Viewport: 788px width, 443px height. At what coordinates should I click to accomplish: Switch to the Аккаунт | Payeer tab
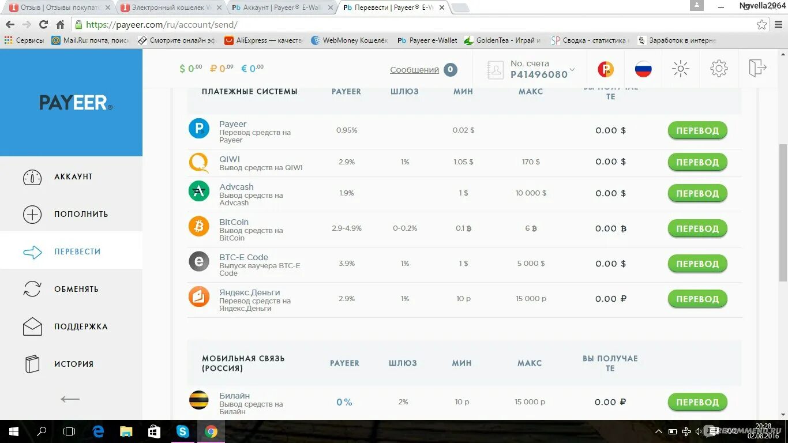coord(282,7)
